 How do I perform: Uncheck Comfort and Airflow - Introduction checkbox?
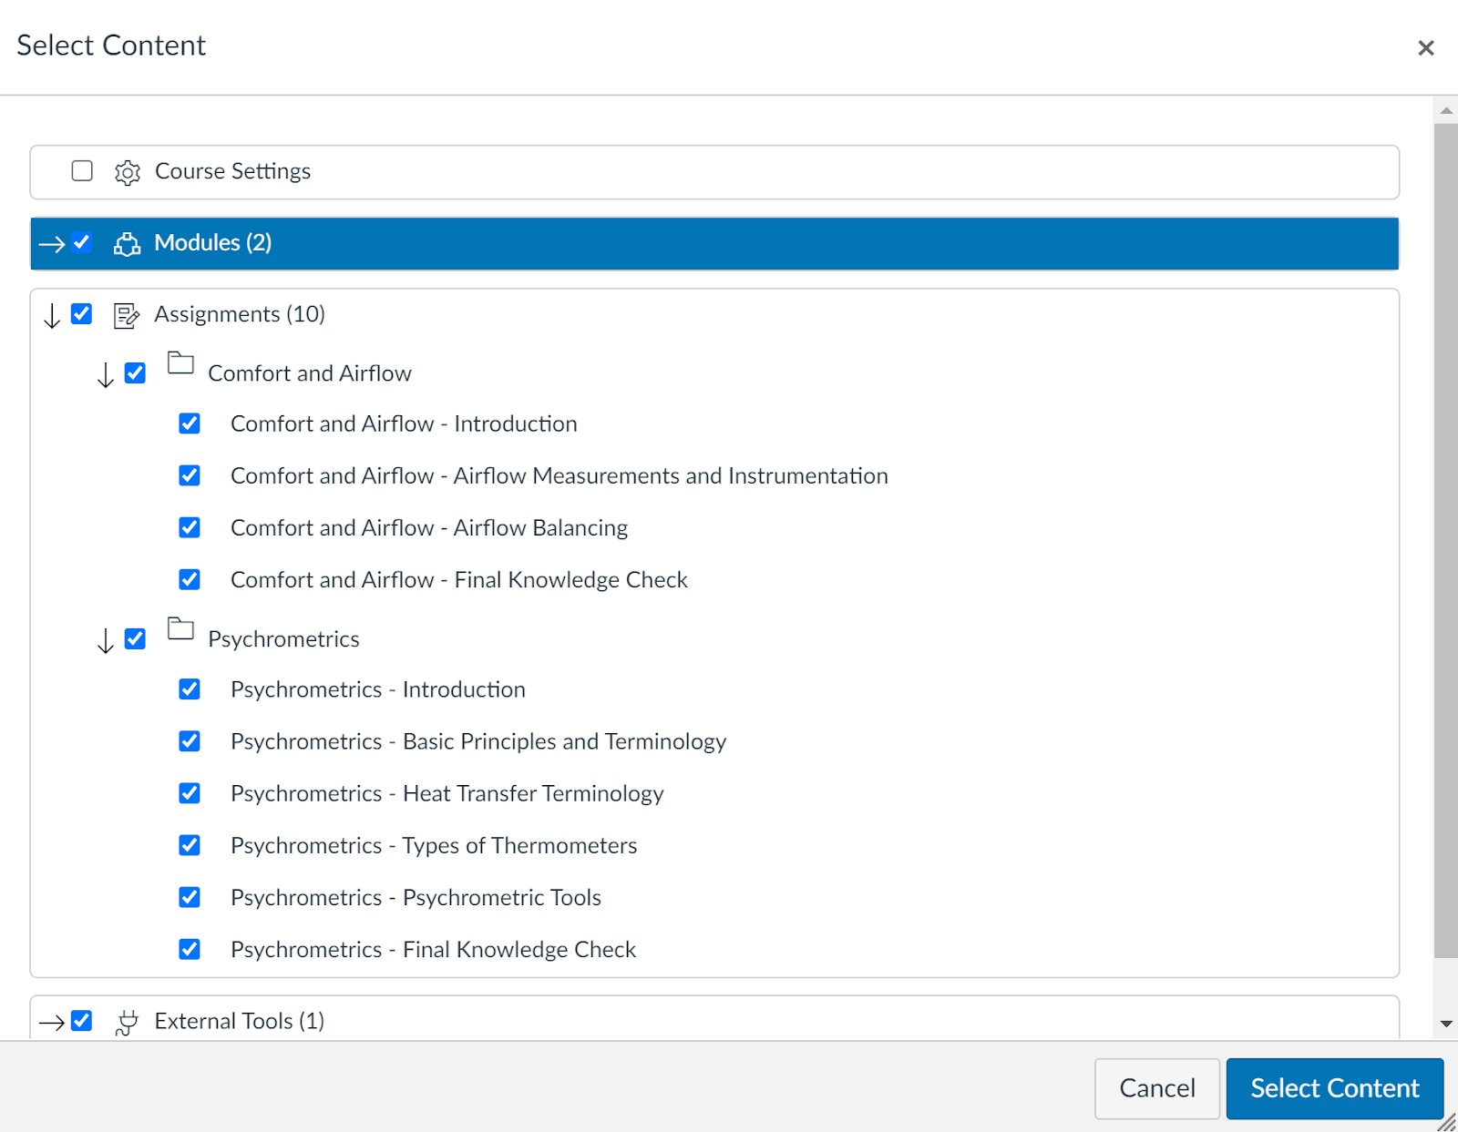[x=190, y=423]
